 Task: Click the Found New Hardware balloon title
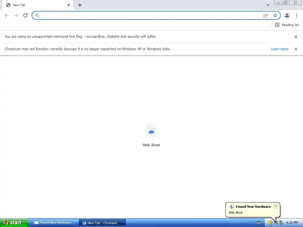coord(253,207)
